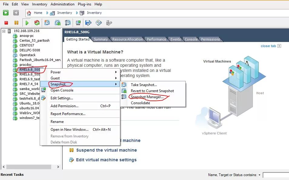This screenshot has width=289, height=180.
Task: Click the VM icon beside Openstack
Action: 15,55
